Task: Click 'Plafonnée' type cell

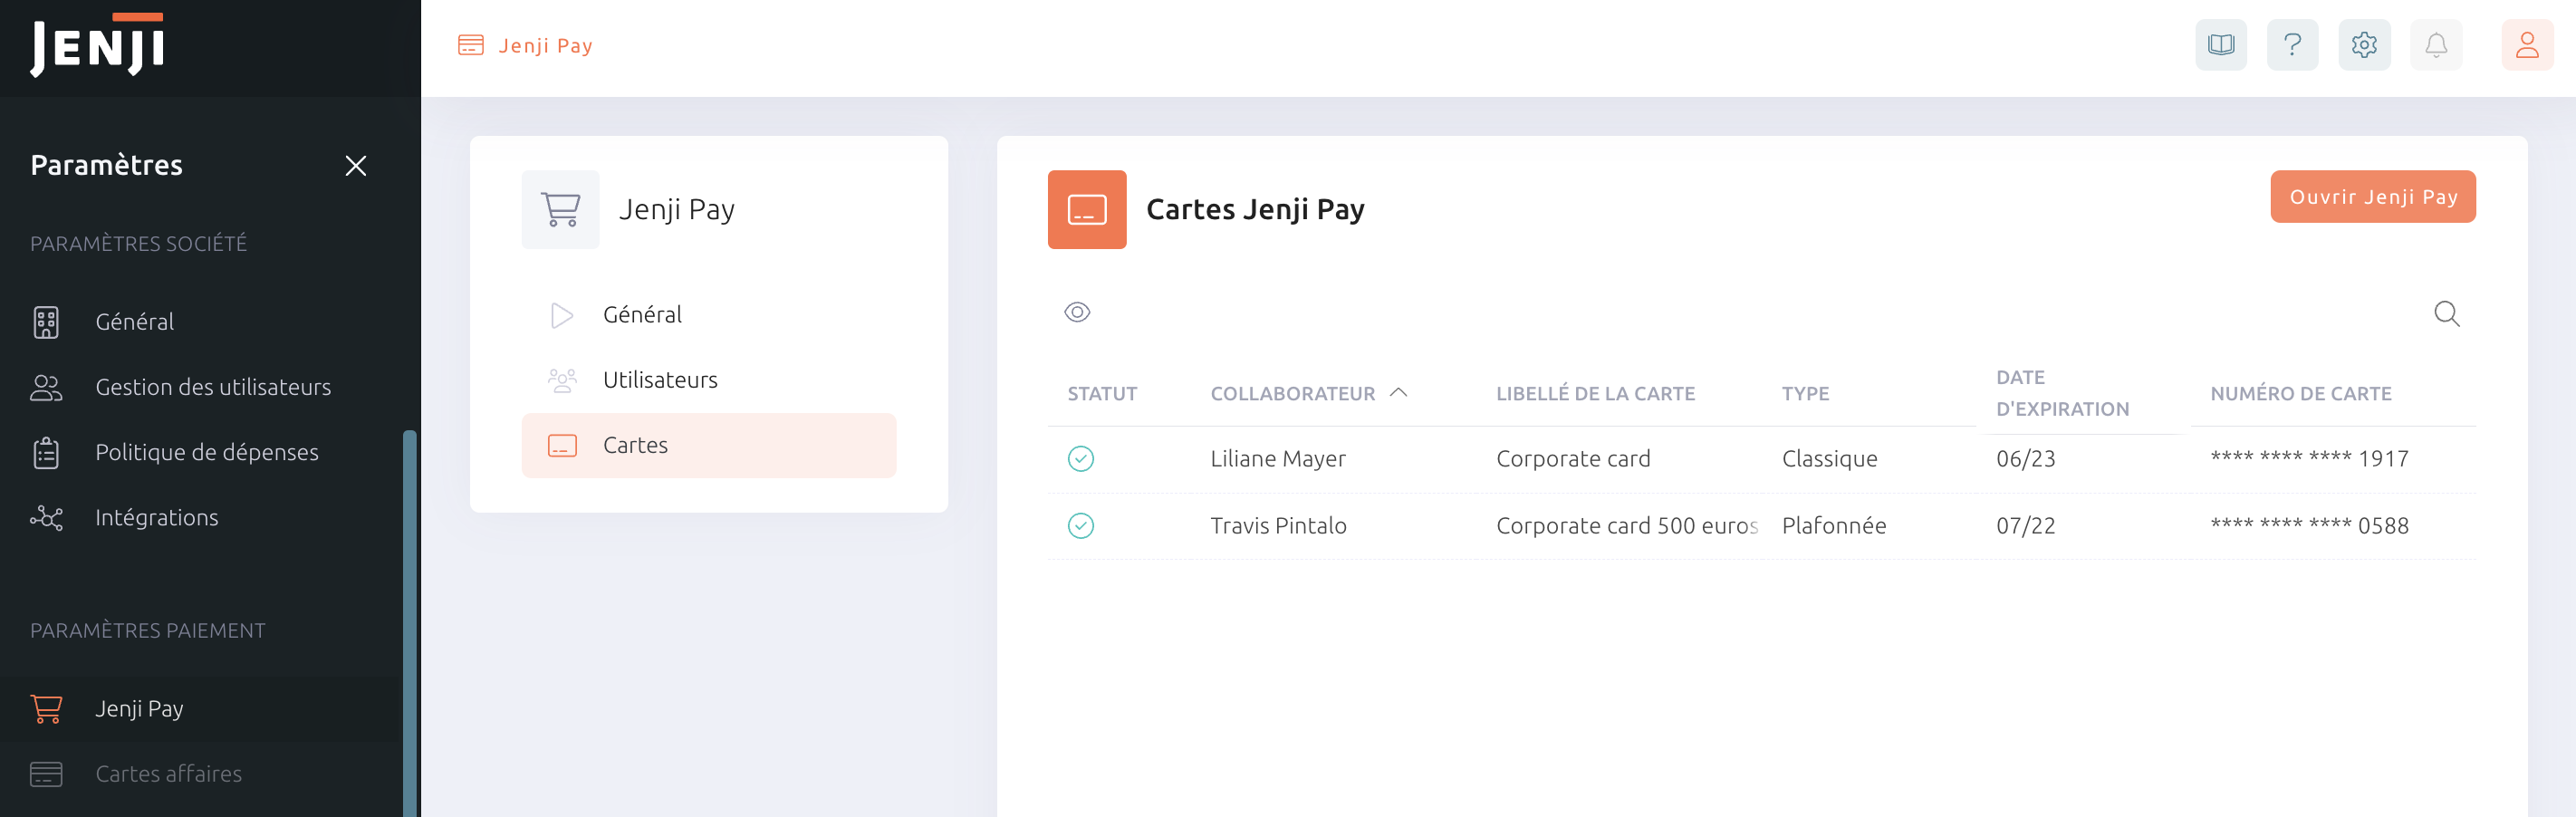Action: (1833, 526)
